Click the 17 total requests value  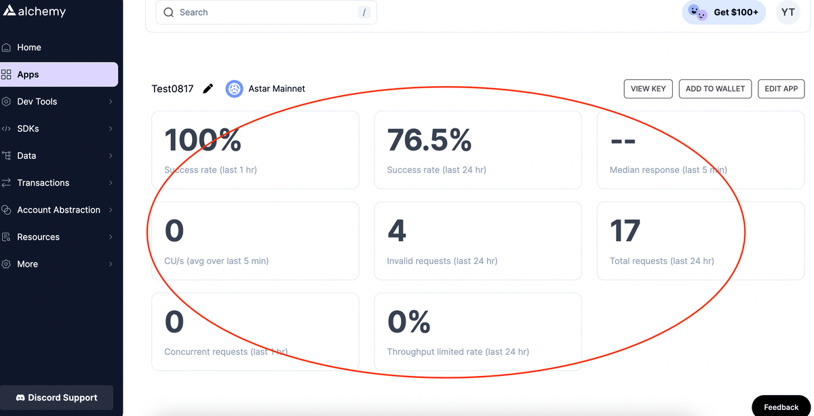click(x=625, y=231)
